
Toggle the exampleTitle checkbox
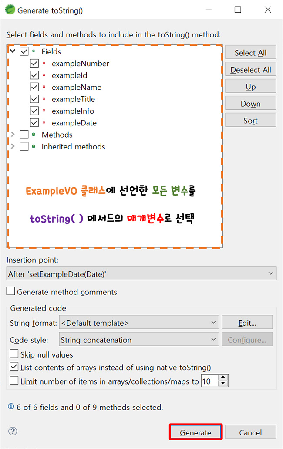[x=34, y=99]
